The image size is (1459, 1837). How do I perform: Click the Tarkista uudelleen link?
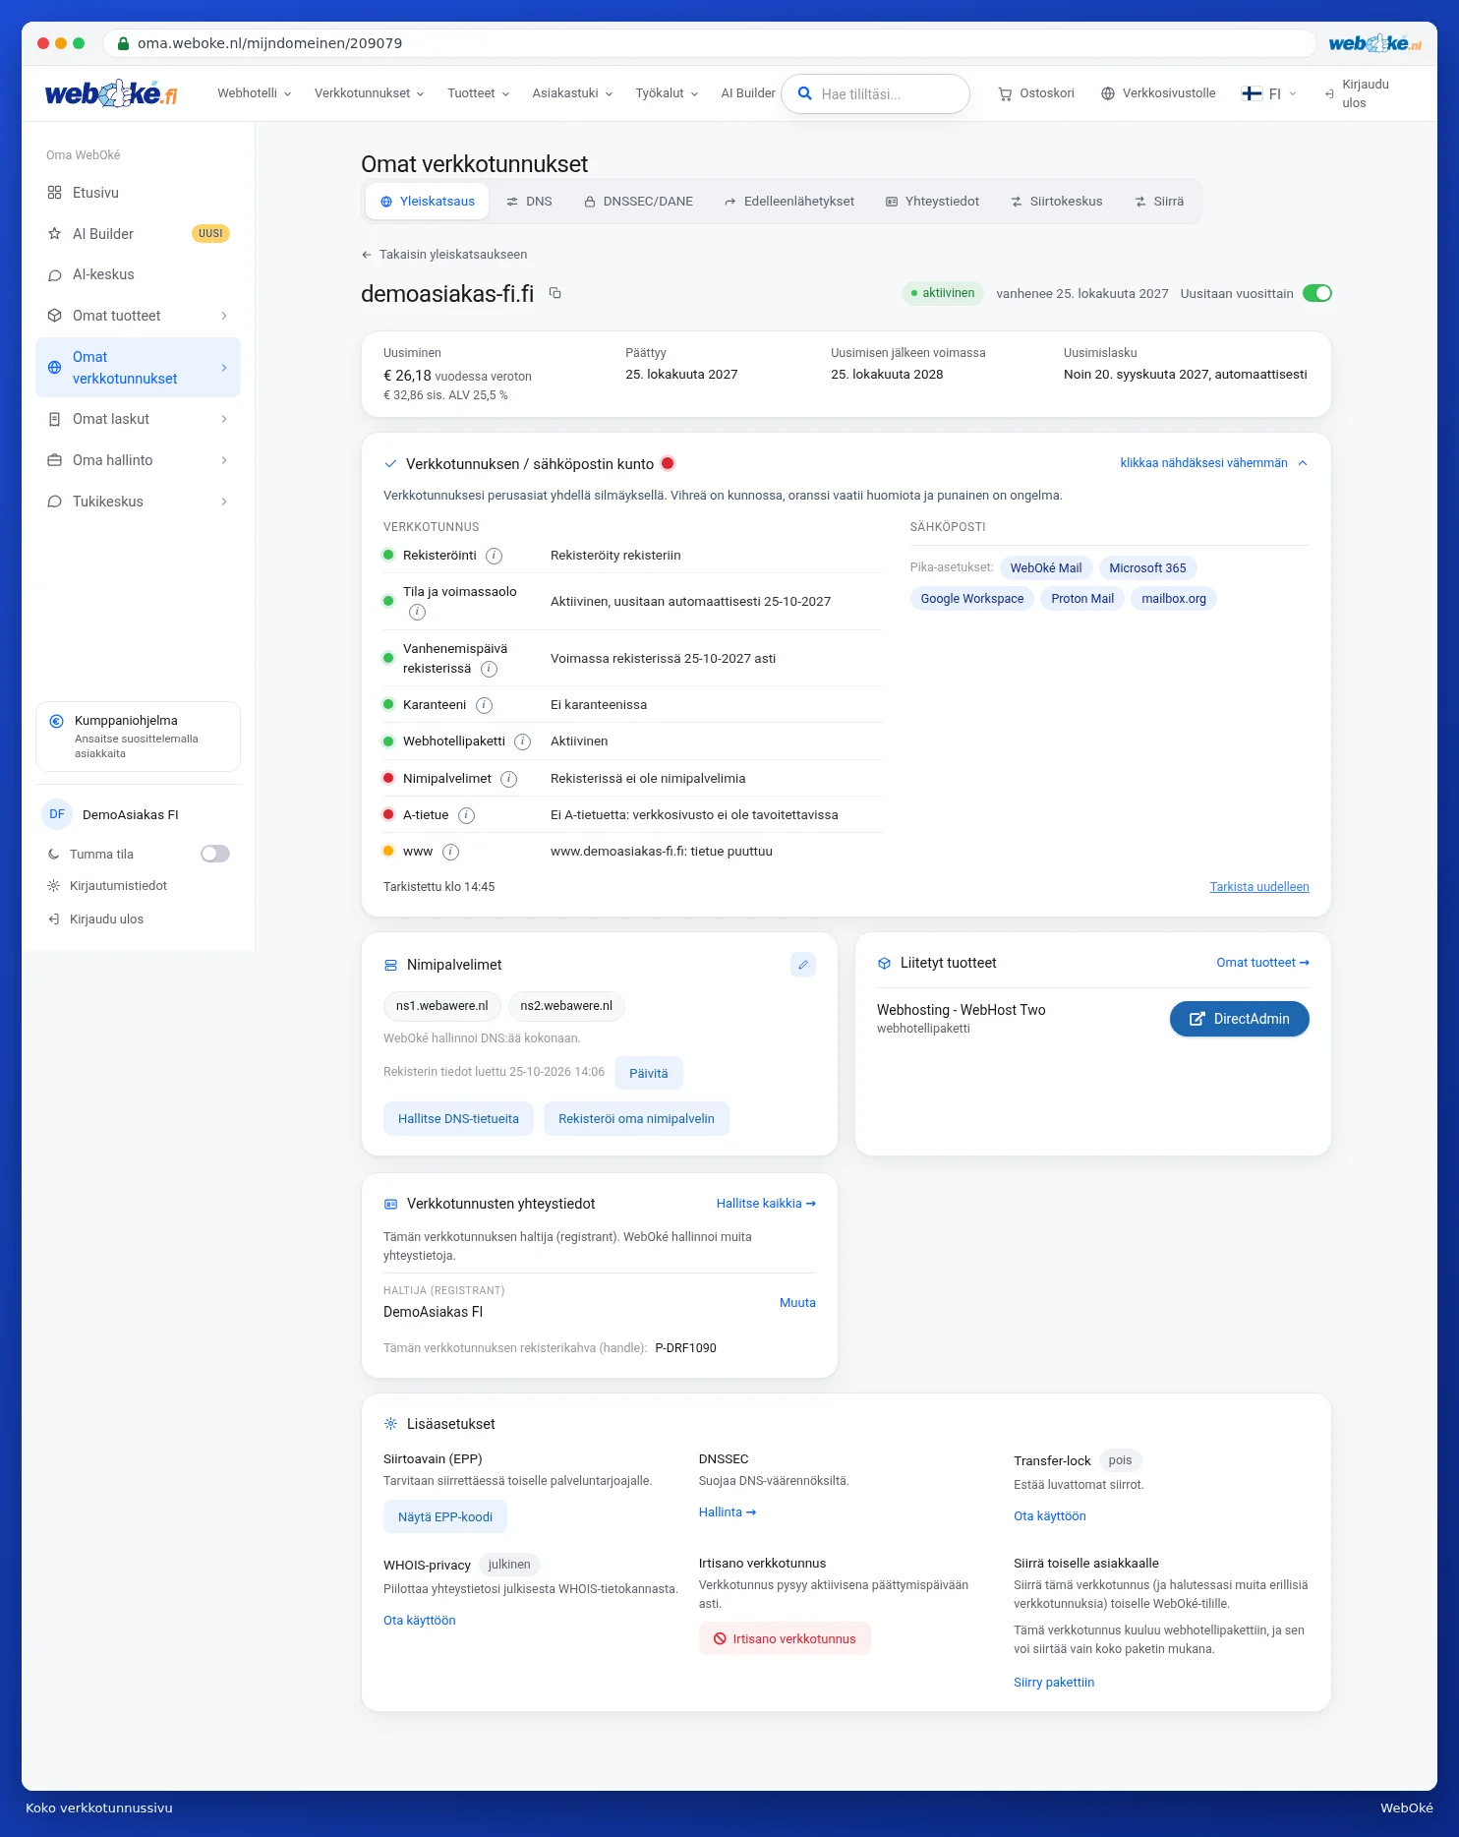1259,887
